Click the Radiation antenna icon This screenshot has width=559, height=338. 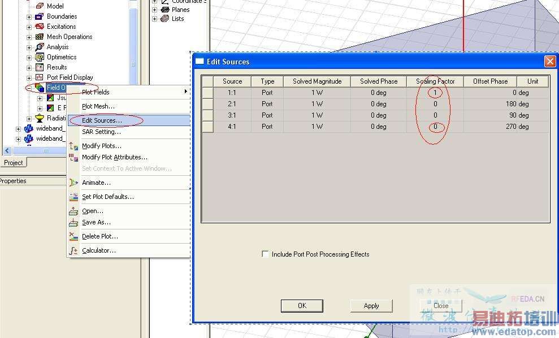(40, 118)
